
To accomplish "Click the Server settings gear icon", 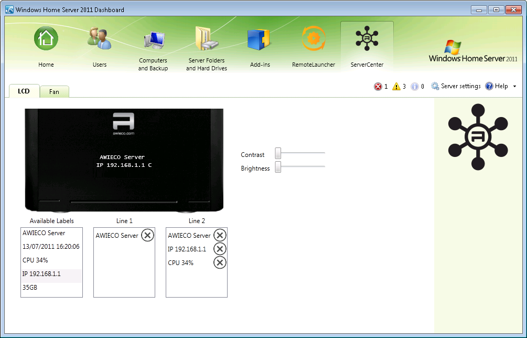I will pyautogui.click(x=435, y=86).
